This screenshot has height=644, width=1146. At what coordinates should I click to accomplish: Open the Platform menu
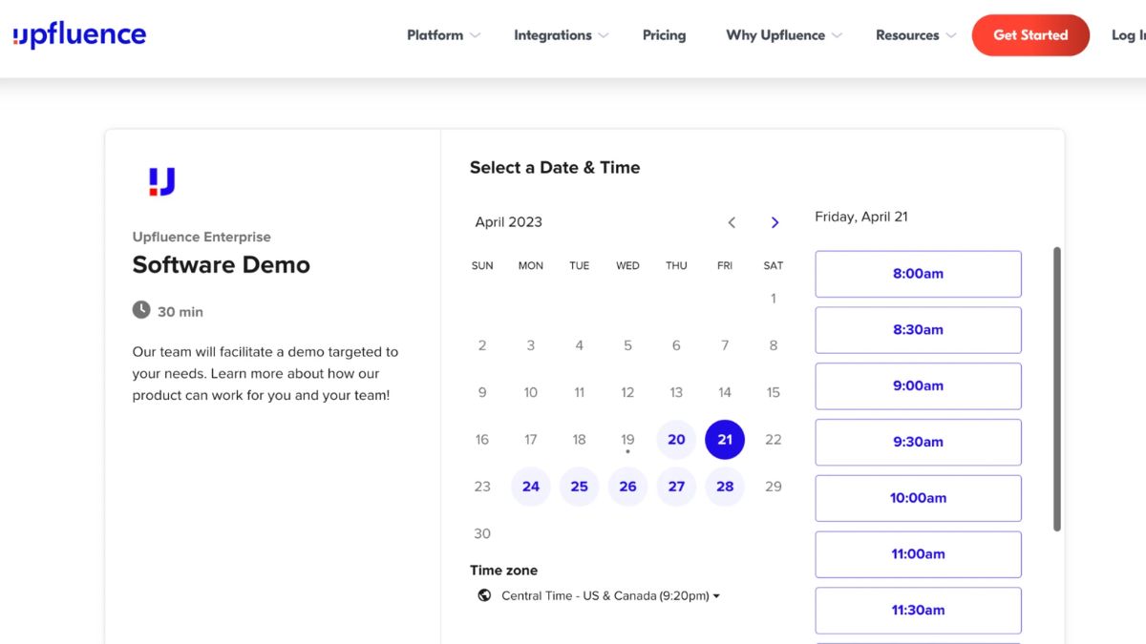(443, 35)
